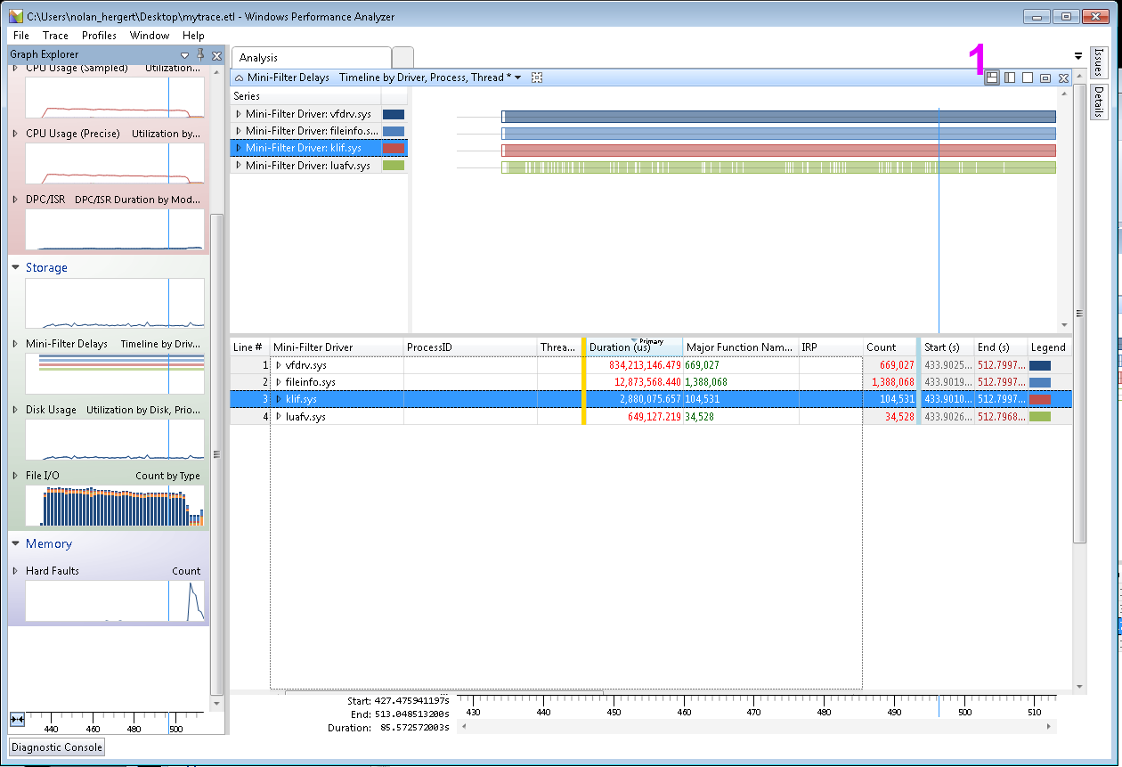Click the zoom-to-fit icon in Graph Explorer bottom
The width and height of the screenshot is (1122, 767).
pos(17,719)
